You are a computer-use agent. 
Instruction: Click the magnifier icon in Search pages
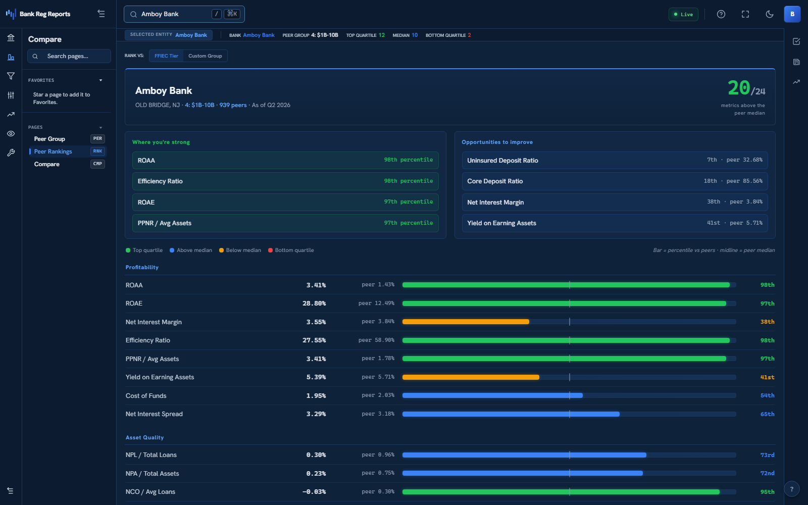pos(35,56)
